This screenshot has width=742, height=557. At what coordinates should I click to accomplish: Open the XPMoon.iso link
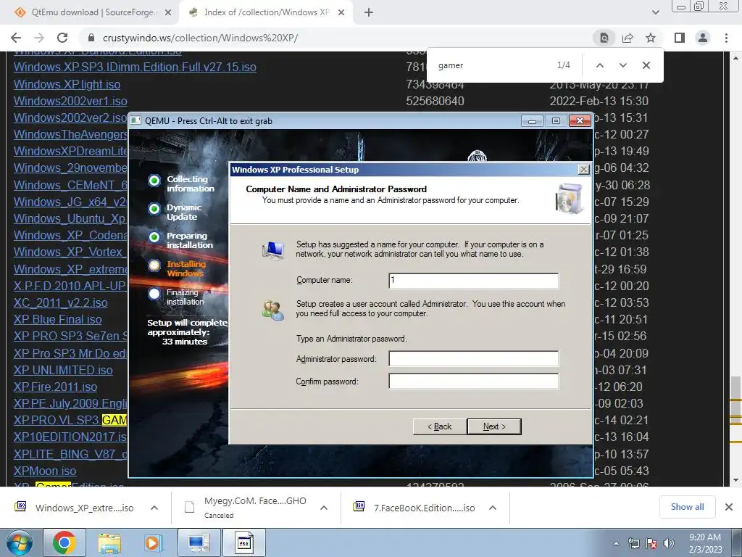coord(44,471)
